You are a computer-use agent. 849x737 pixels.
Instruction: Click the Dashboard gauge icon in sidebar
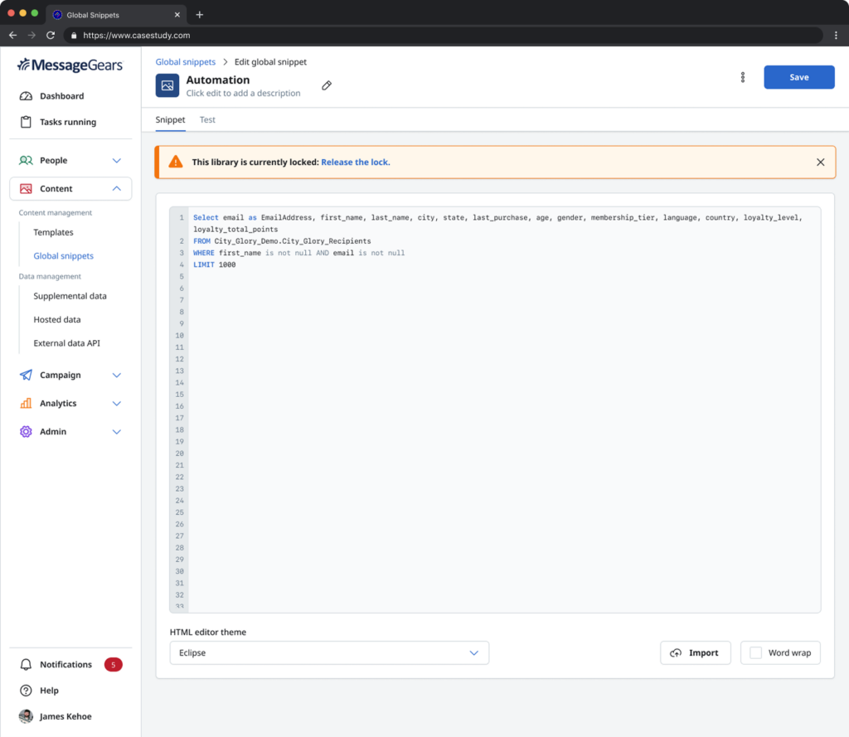pyautogui.click(x=26, y=96)
